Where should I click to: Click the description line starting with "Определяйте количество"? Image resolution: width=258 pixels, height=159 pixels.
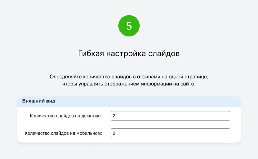coord(129,77)
